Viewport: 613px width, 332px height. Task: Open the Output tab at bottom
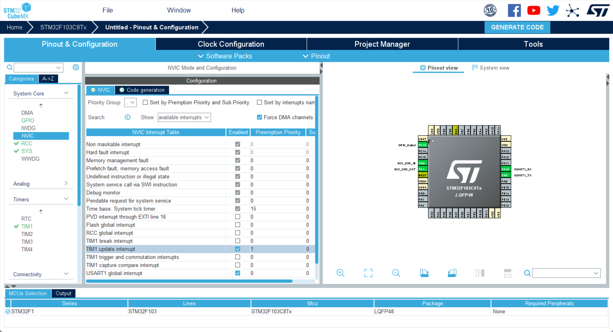point(63,293)
